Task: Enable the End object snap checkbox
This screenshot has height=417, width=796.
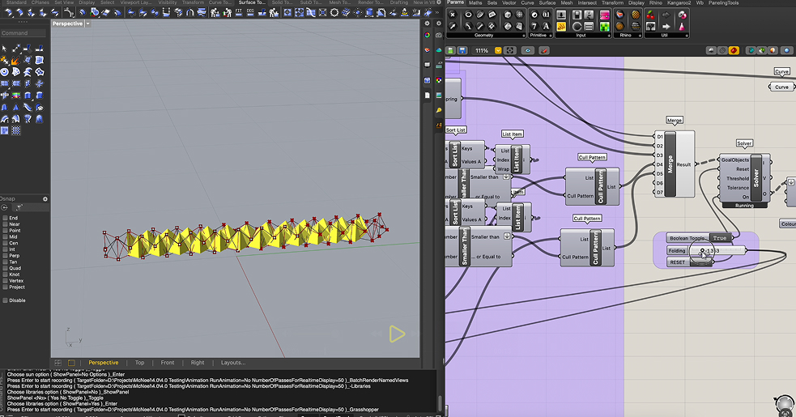Action: (5, 218)
